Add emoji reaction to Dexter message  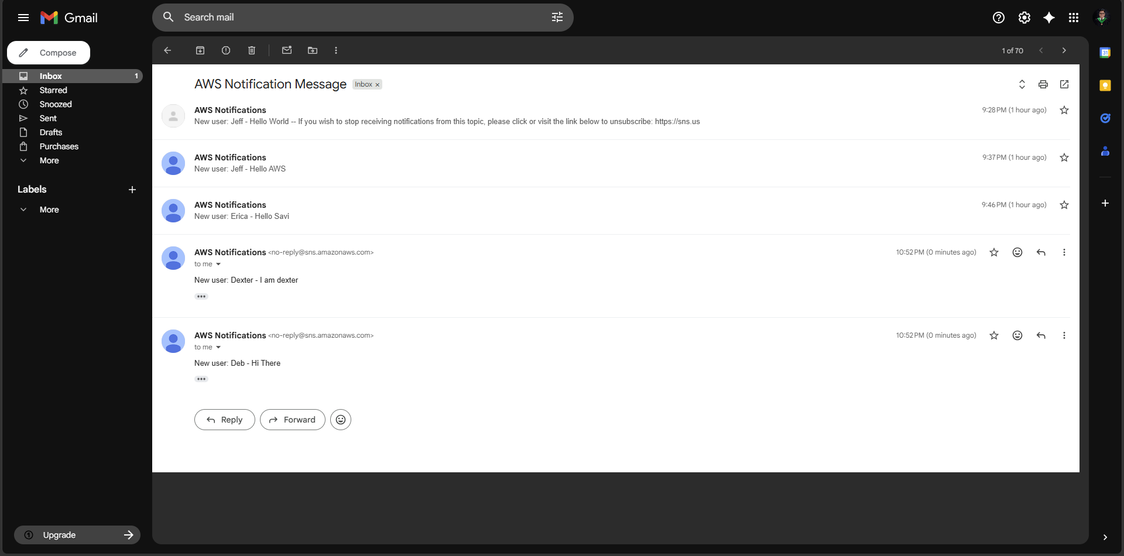1017,252
